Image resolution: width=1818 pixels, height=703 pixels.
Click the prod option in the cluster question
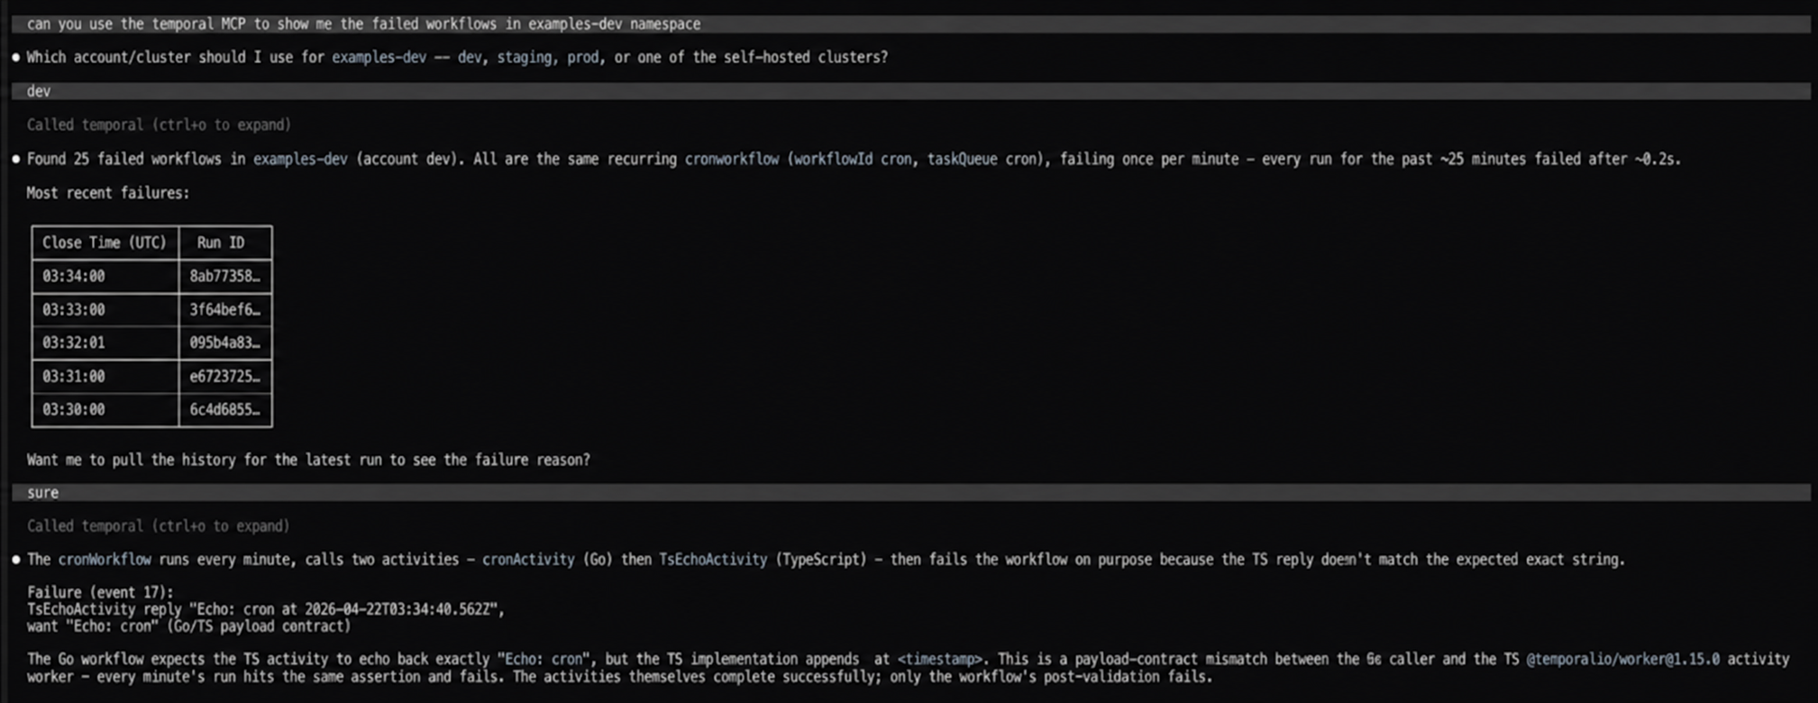[582, 58]
